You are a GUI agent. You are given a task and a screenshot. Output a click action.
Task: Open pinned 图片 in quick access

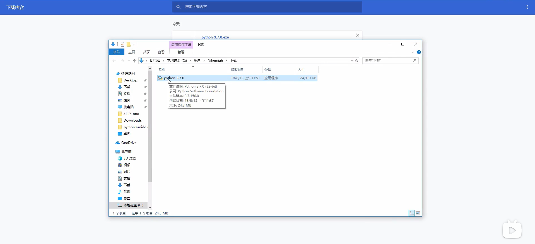click(x=127, y=100)
